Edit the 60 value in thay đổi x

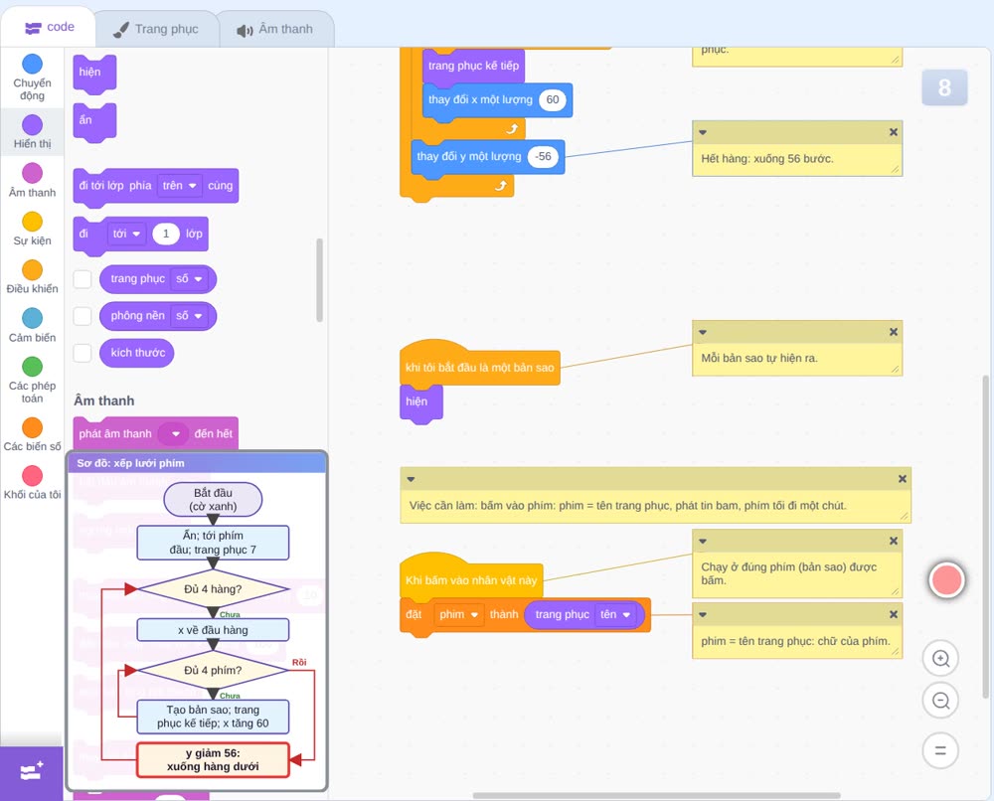coord(553,99)
